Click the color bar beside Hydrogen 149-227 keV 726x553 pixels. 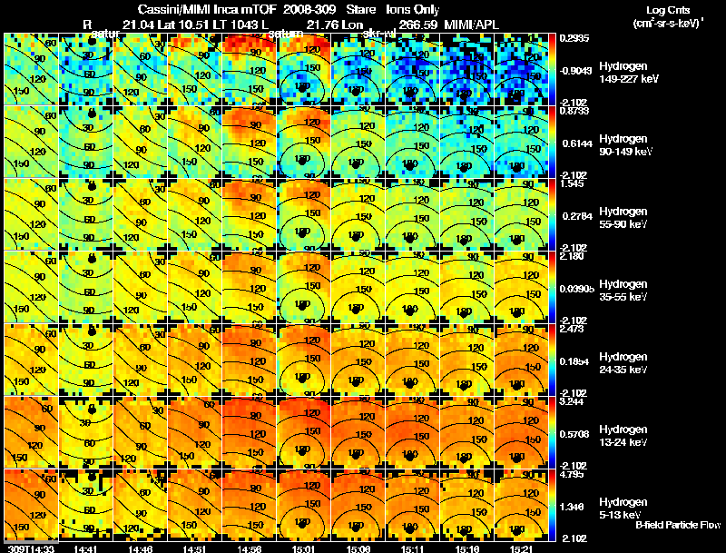coord(552,68)
